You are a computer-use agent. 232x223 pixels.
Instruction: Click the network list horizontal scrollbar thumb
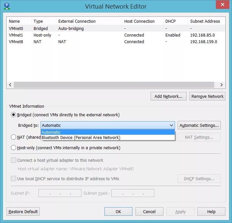point(114,85)
